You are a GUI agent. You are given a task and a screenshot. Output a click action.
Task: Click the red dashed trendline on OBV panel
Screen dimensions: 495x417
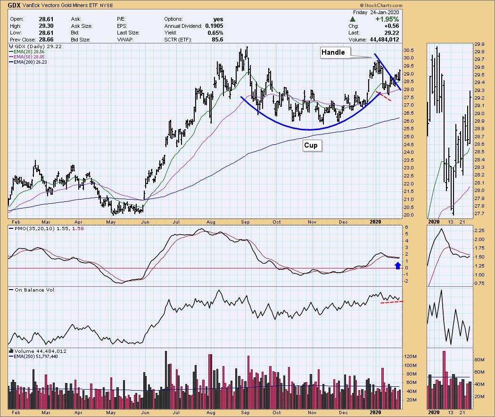tap(391, 302)
